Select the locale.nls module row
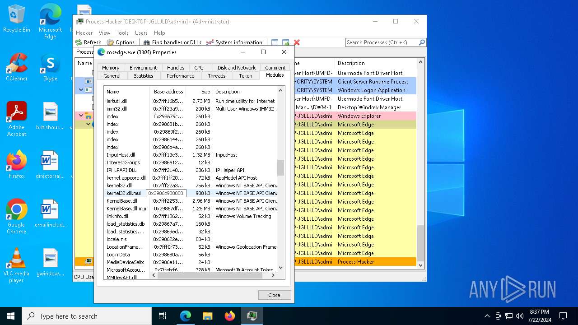578x325 pixels. click(x=191, y=239)
